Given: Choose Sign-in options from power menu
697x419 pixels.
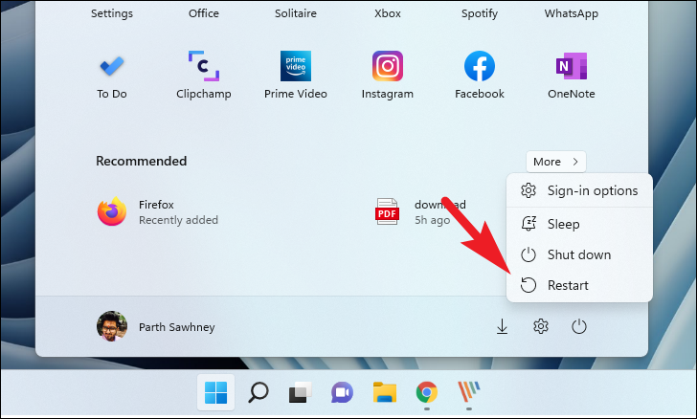Looking at the screenshot, I should point(579,190).
